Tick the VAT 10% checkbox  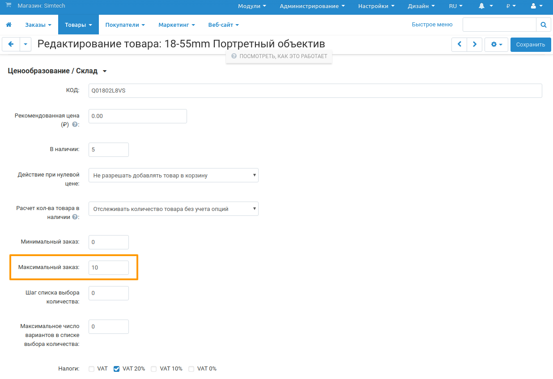coord(154,369)
